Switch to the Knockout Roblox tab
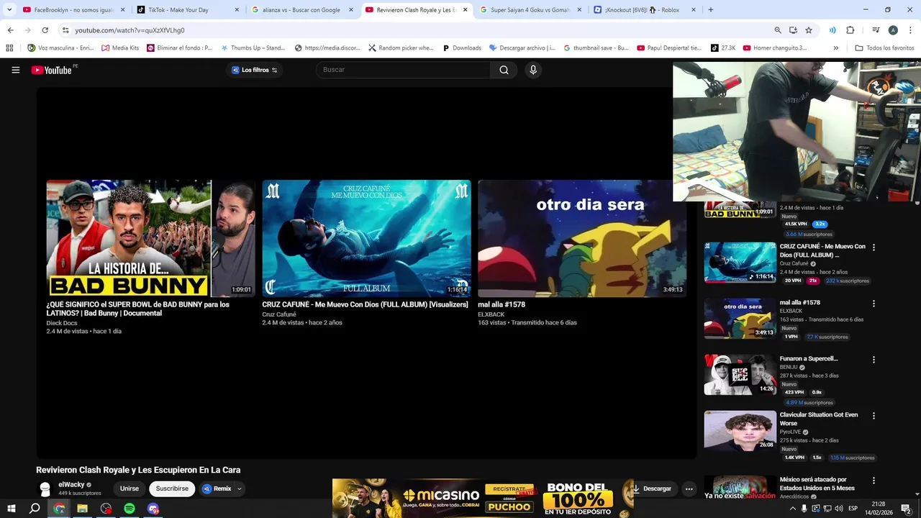 click(644, 10)
